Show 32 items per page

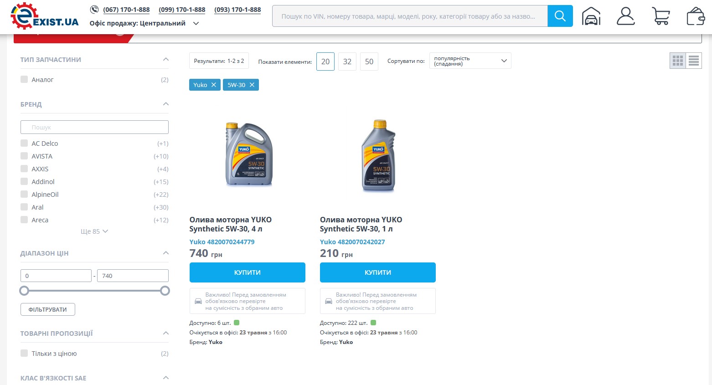[x=347, y=62]
